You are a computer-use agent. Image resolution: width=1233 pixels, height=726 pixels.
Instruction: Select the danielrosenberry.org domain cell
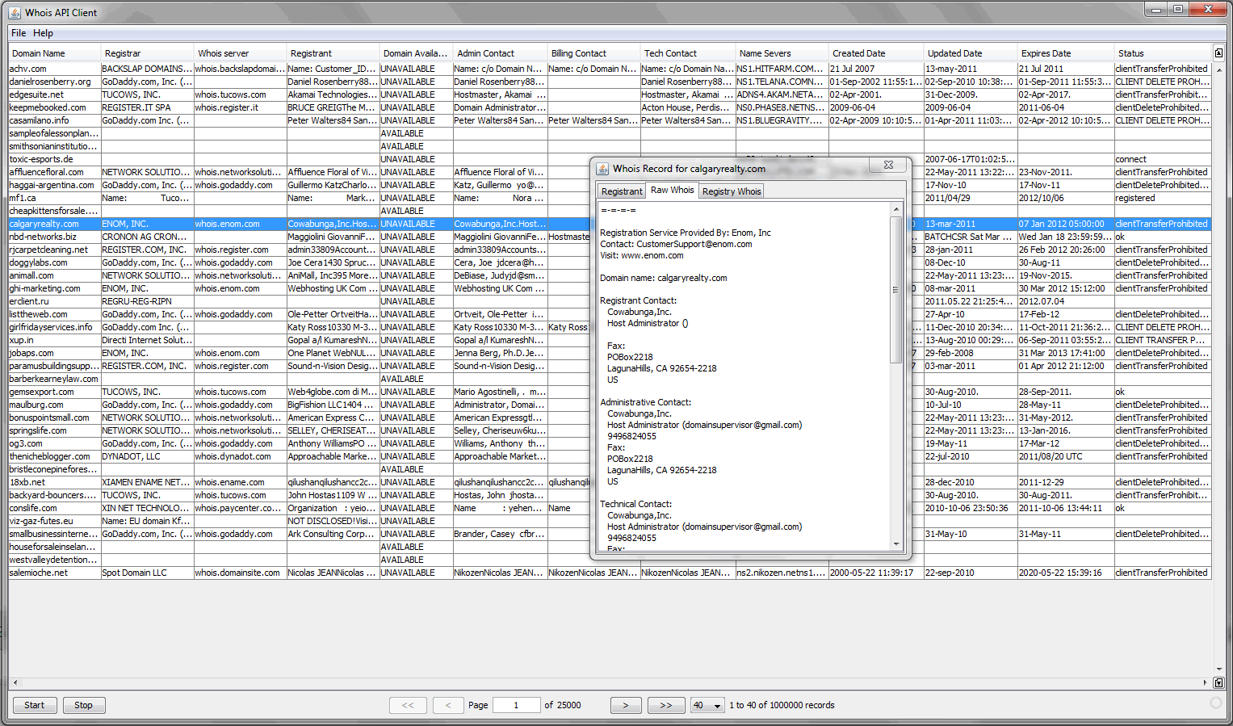[54, 82]
